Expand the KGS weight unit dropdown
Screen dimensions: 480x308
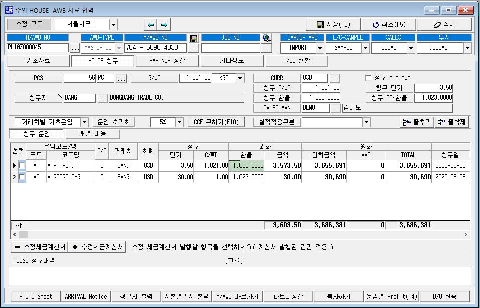pos(241,78)
